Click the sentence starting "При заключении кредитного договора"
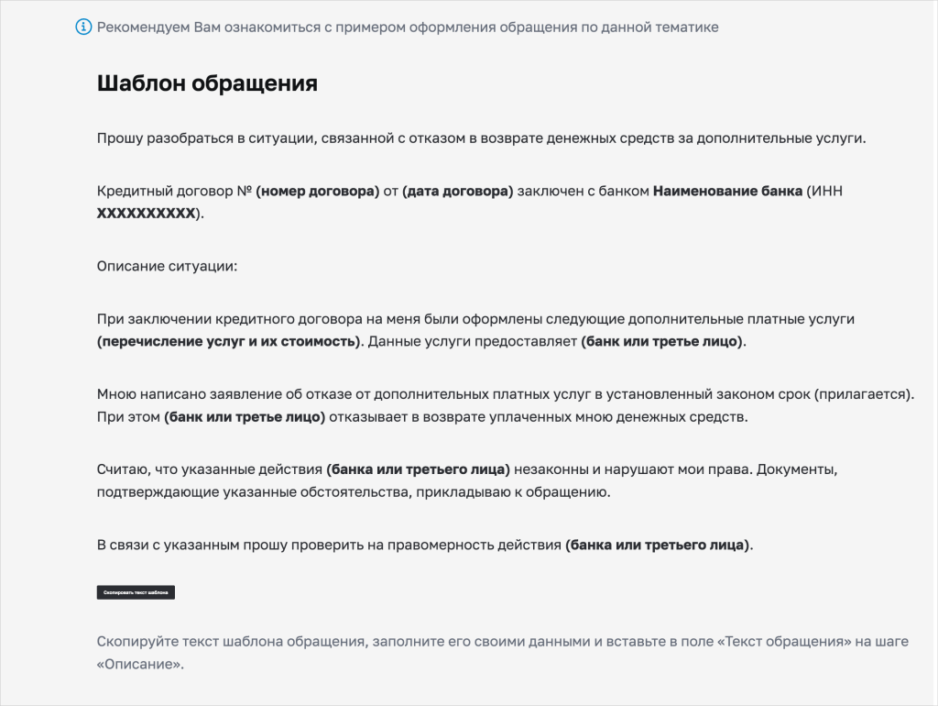The width and height of the screenshot is (938, 706). [x=475, y=319]
